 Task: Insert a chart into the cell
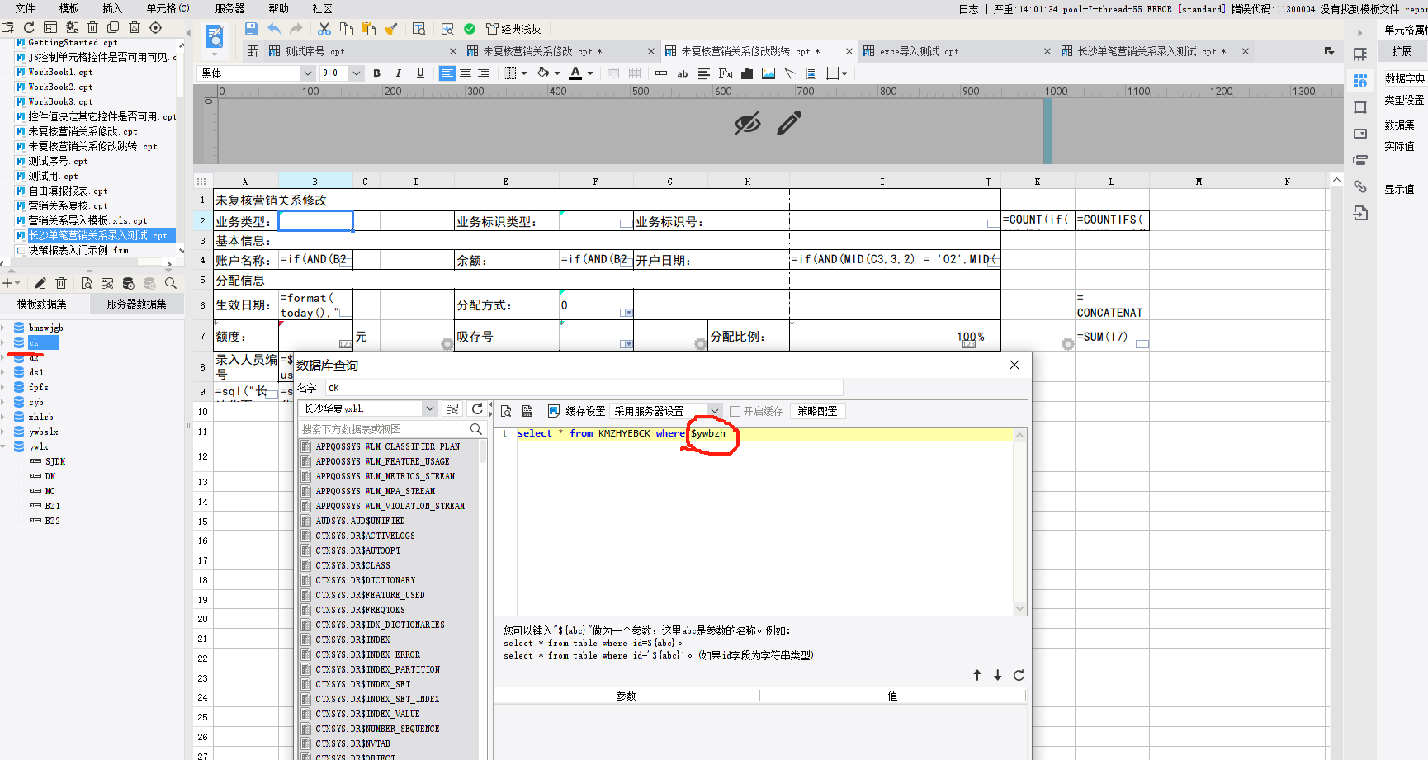pos(747,73)
